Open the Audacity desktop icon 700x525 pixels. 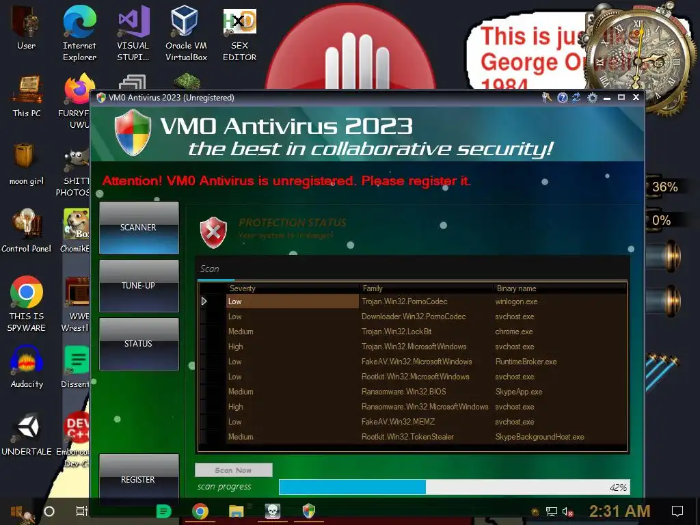point(27,367)
